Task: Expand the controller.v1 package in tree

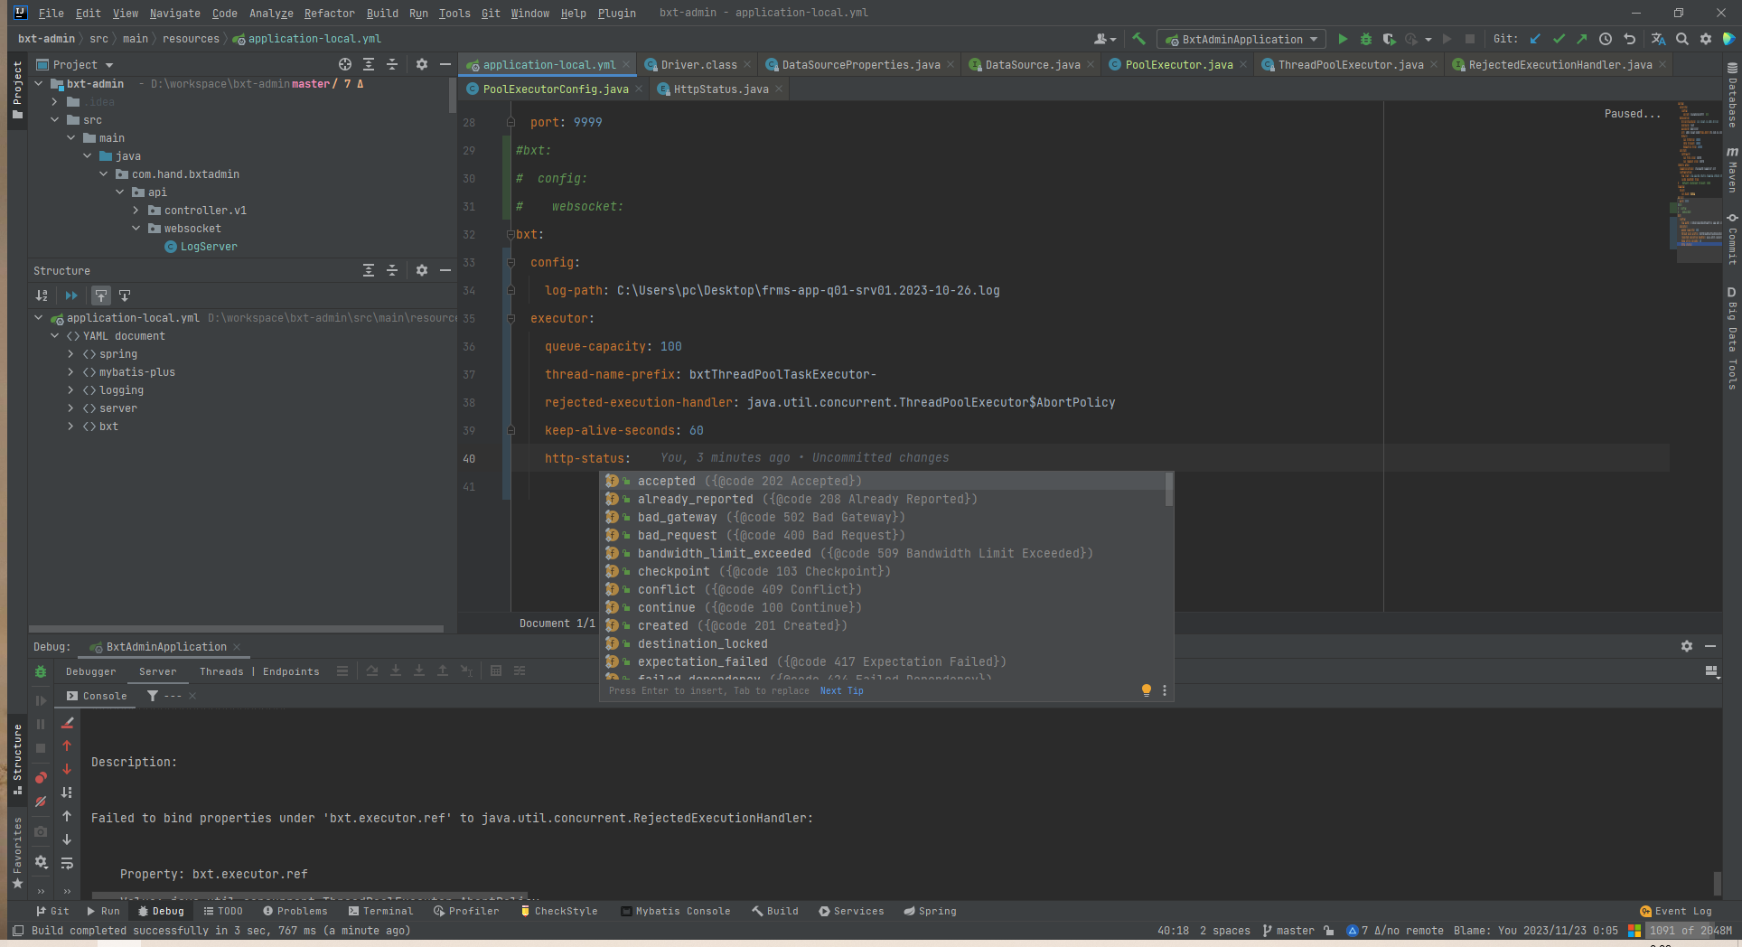Action: (x=136, y=211)
